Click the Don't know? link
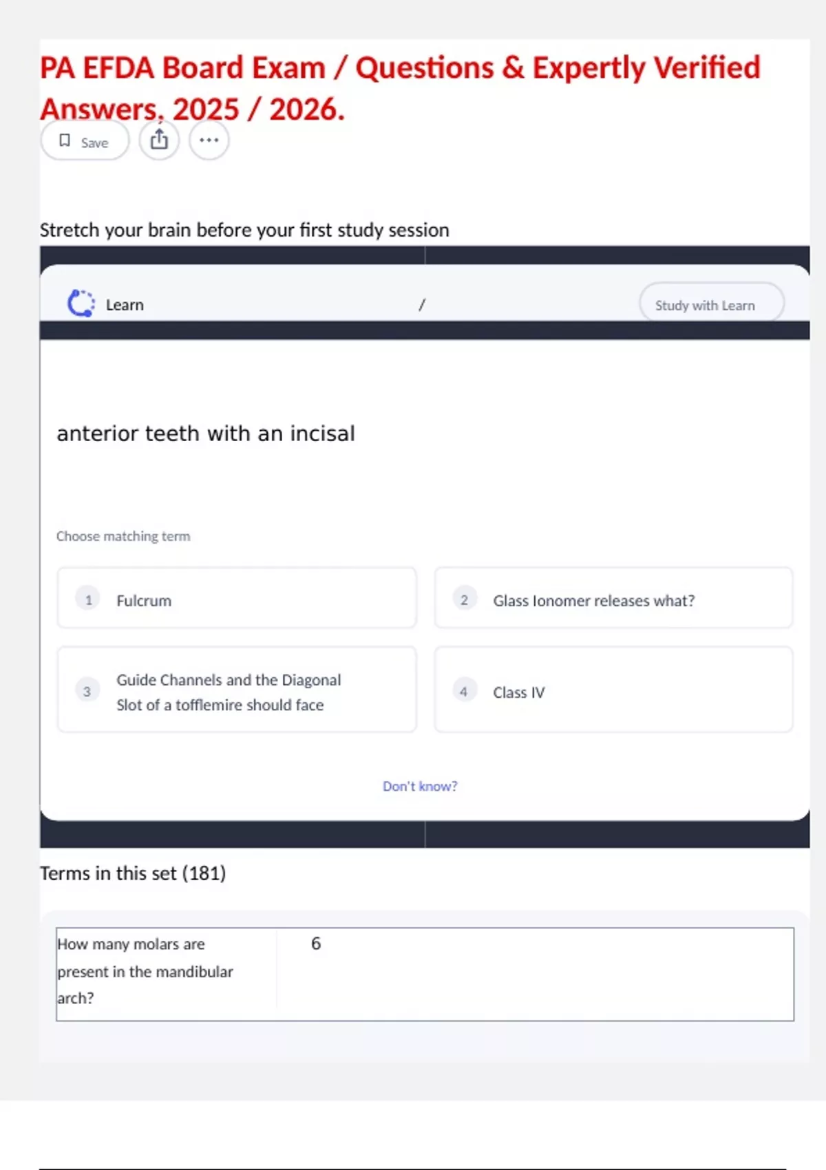Screen dimensions: 826x1170 tap(420, 786)
